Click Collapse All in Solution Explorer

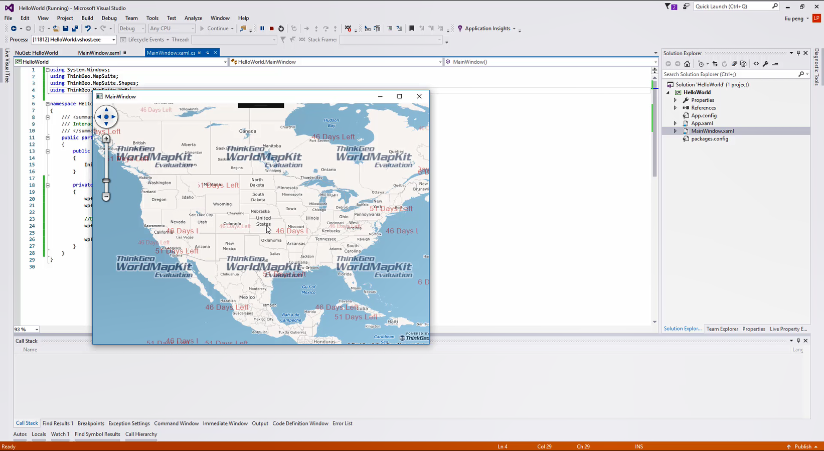[x=734, y=64]
